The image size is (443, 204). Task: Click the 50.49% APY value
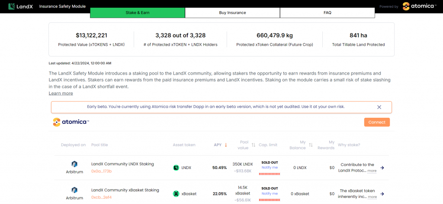pos(219,168)
